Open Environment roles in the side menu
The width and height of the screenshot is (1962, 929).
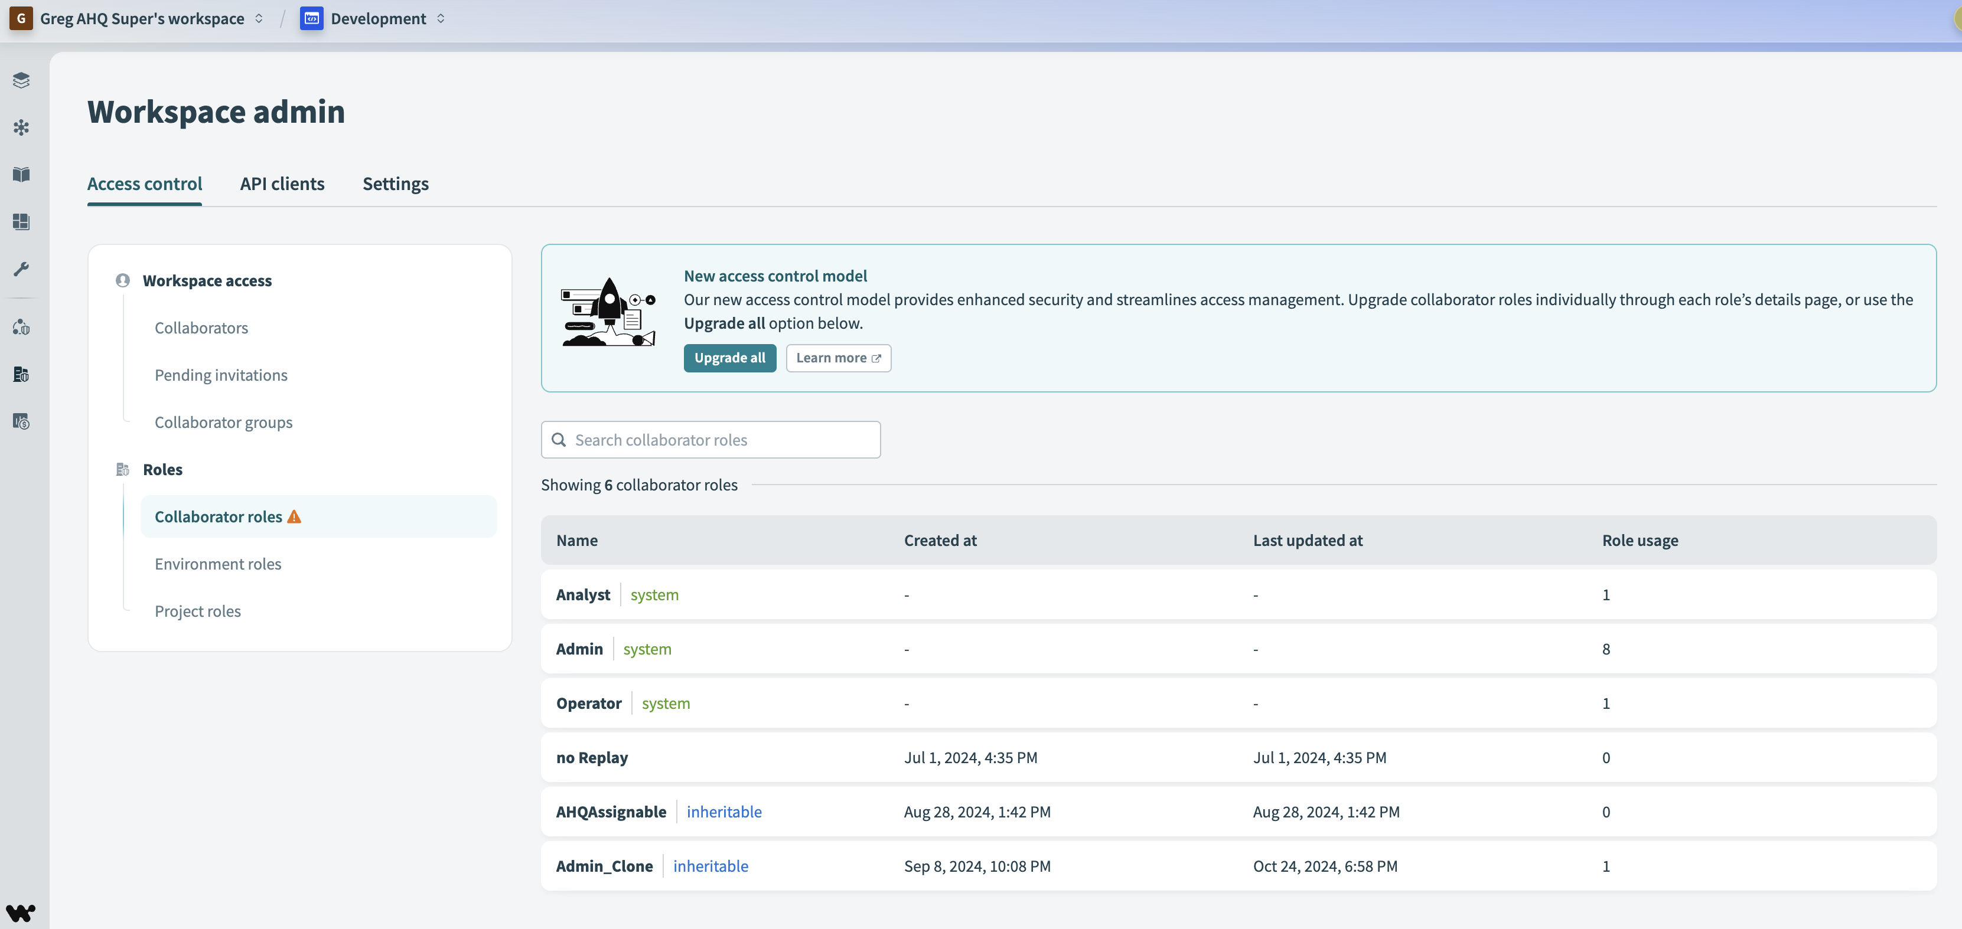(x=218, y=564)
